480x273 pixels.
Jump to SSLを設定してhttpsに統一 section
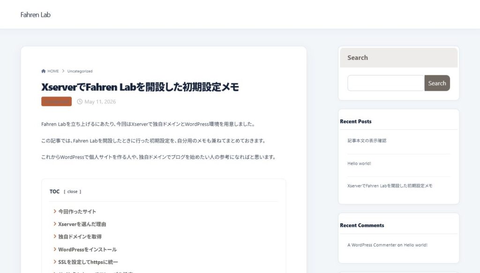tap(88, 262)
